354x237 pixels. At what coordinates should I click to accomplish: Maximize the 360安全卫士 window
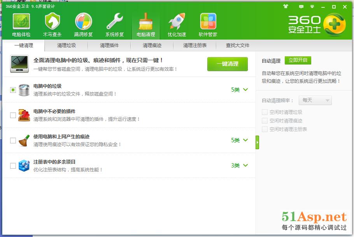pos(334,7)
